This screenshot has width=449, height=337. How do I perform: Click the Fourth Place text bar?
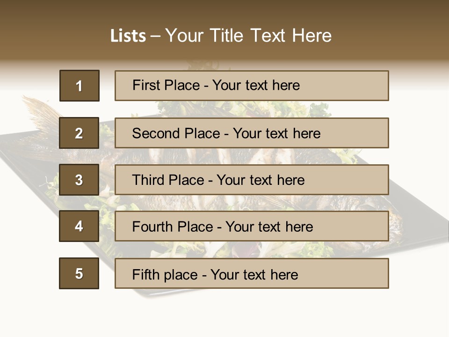(252, 226)
